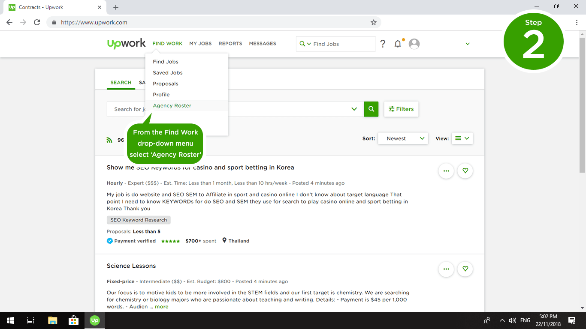Click the heart icon on the SEO Keywords job
The image size is (586, 329).
[x=465, y=170]
